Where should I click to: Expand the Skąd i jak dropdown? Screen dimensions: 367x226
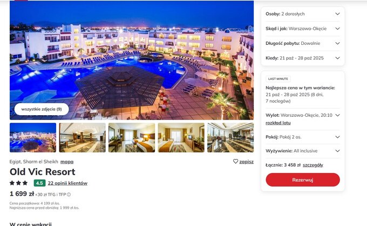(303, 29)
